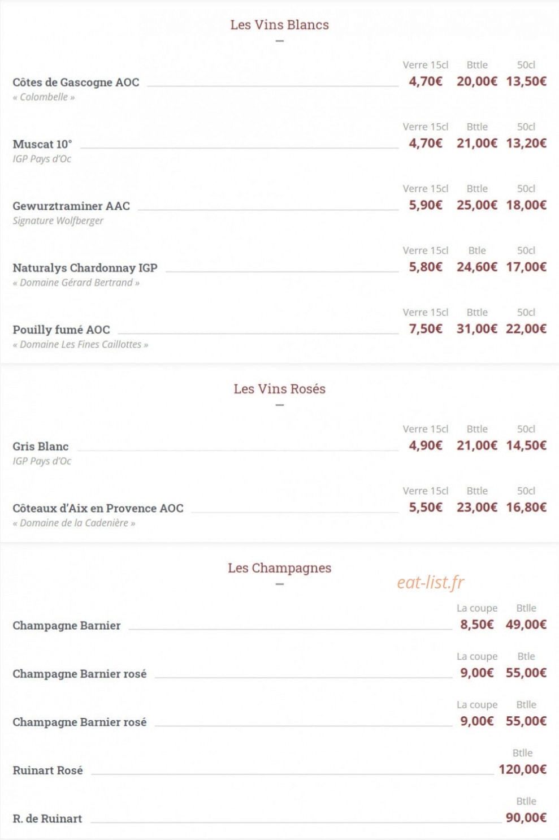This screenshot has height=840, width=559.
Task: Select Champagne Barnier 8,50€ coupe price
Action: tap(476, 625)
